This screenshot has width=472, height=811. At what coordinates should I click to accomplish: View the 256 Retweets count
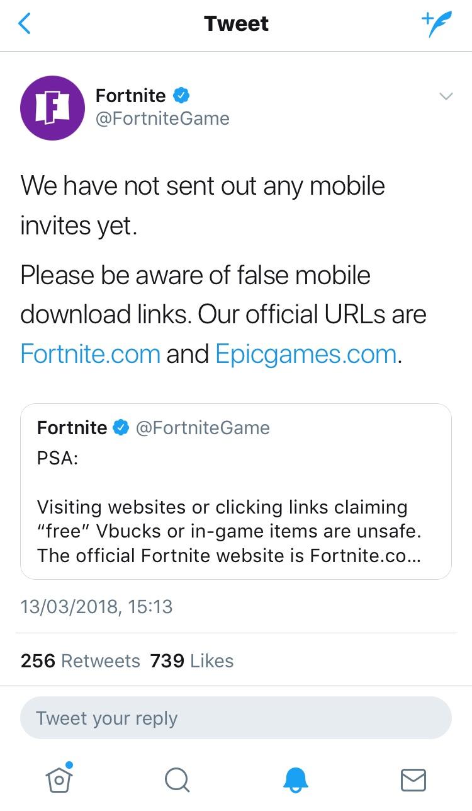77,661
